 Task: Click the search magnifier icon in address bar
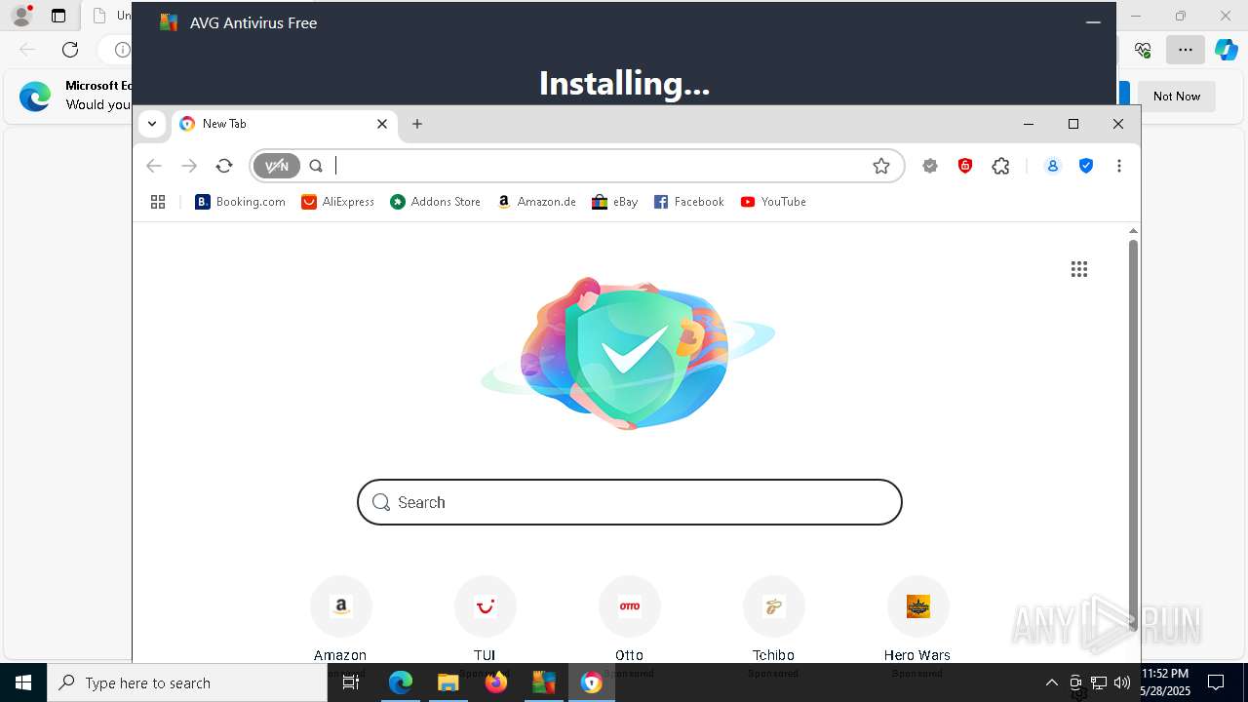click(316, 166)
